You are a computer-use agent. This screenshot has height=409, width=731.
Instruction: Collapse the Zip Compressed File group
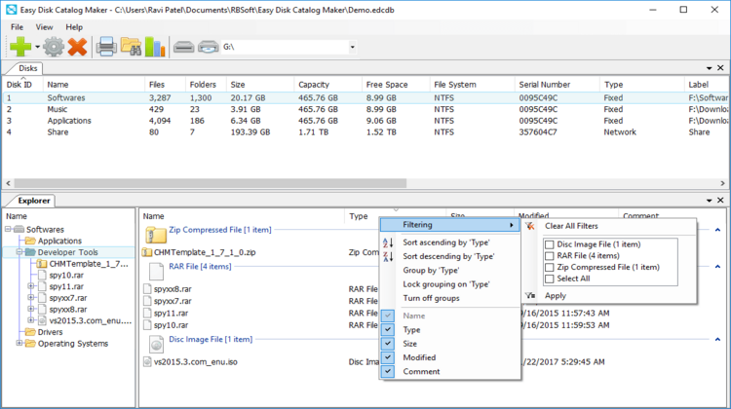pyautogui.click(x=717, y=231)
